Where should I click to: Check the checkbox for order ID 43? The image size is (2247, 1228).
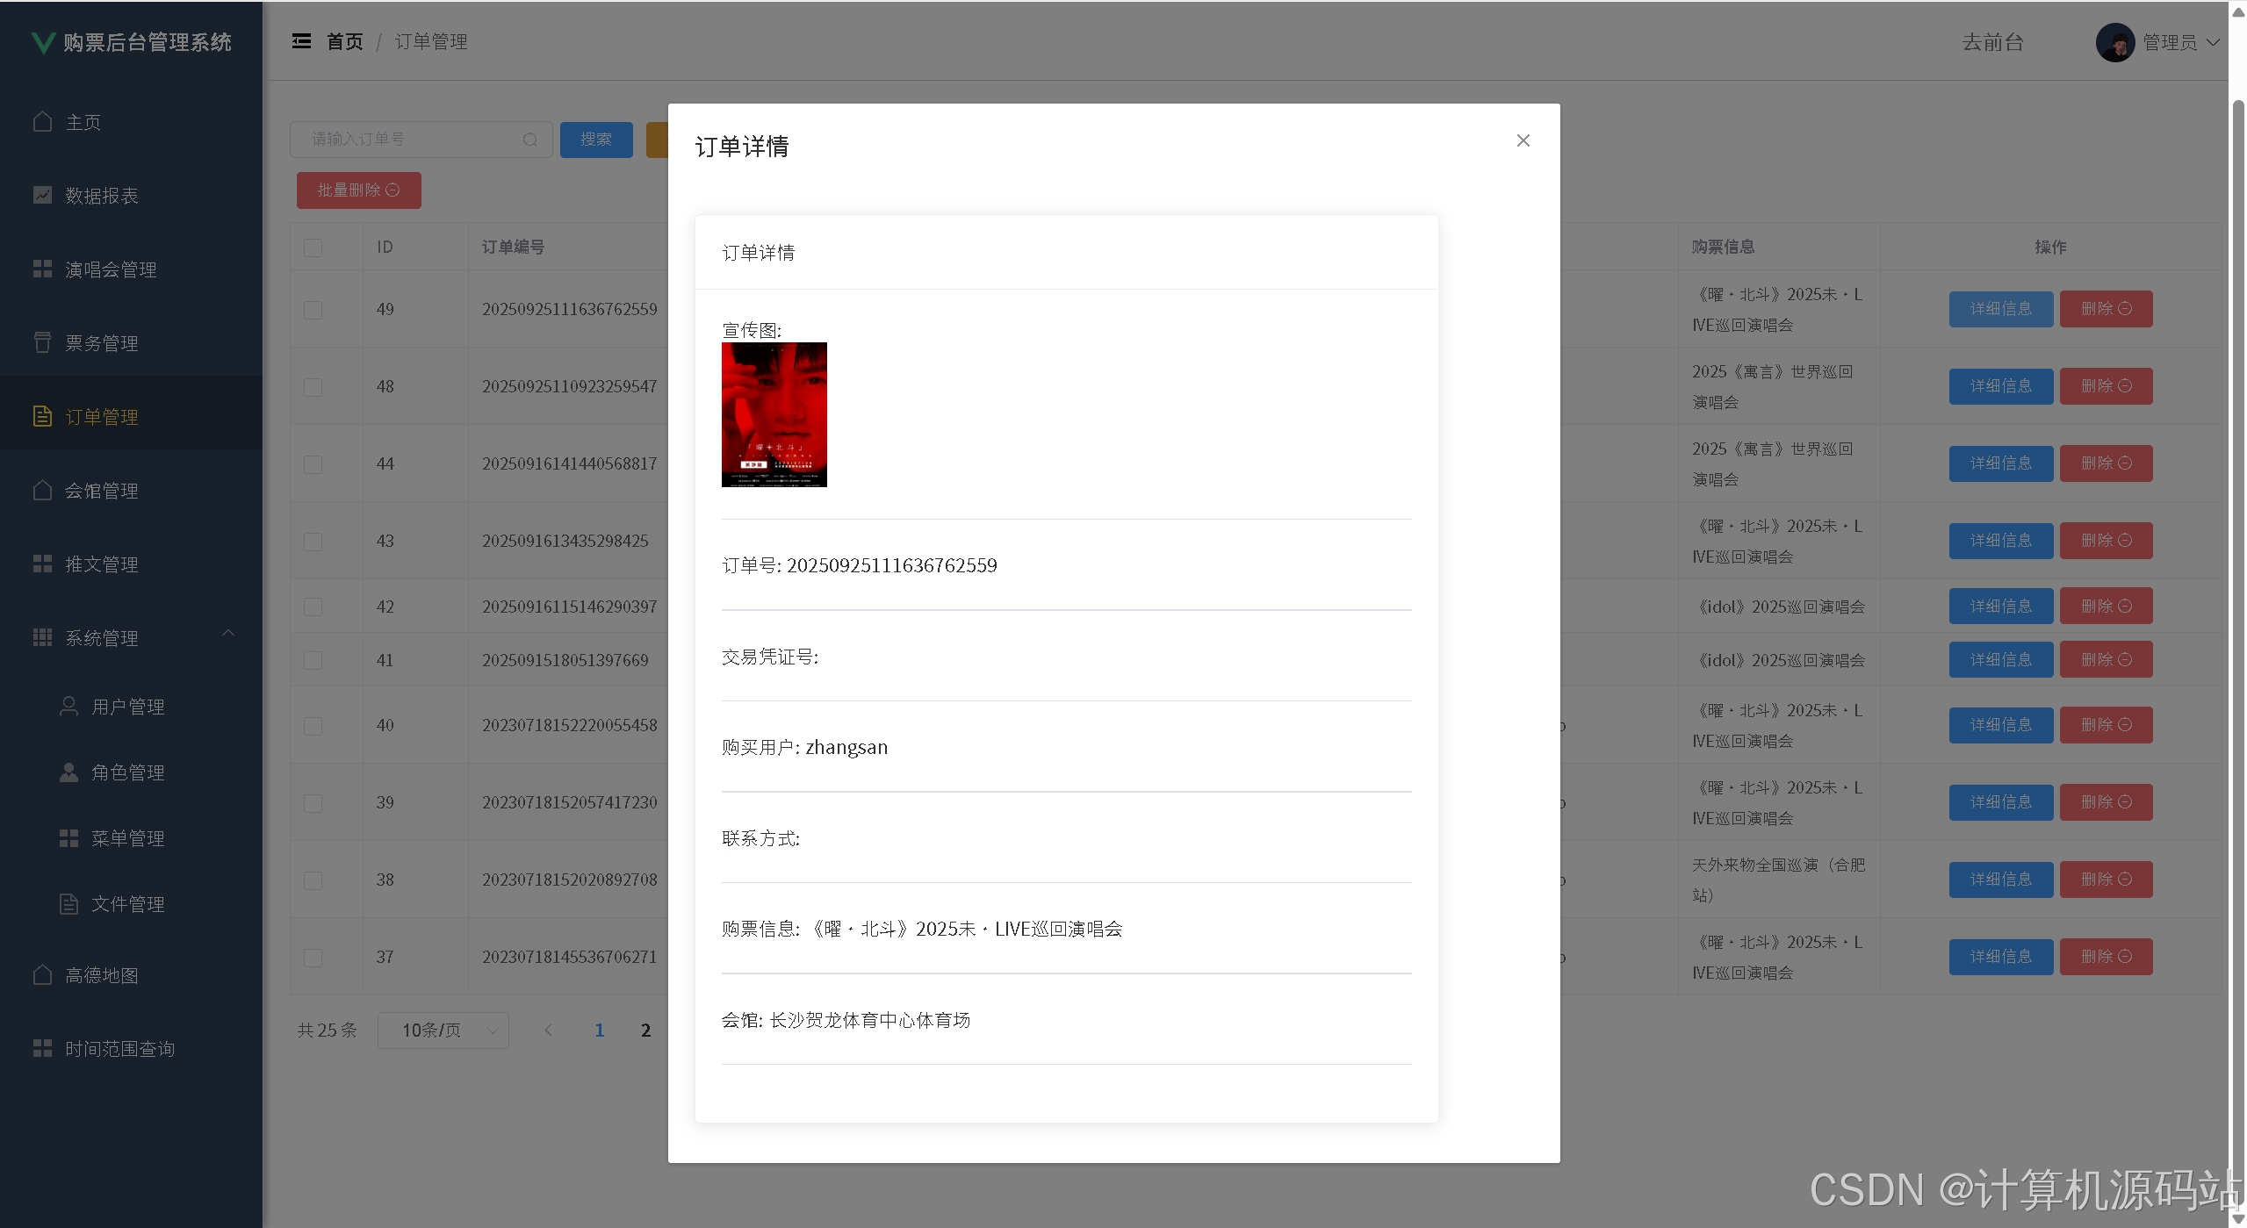(x=313, y=542)
